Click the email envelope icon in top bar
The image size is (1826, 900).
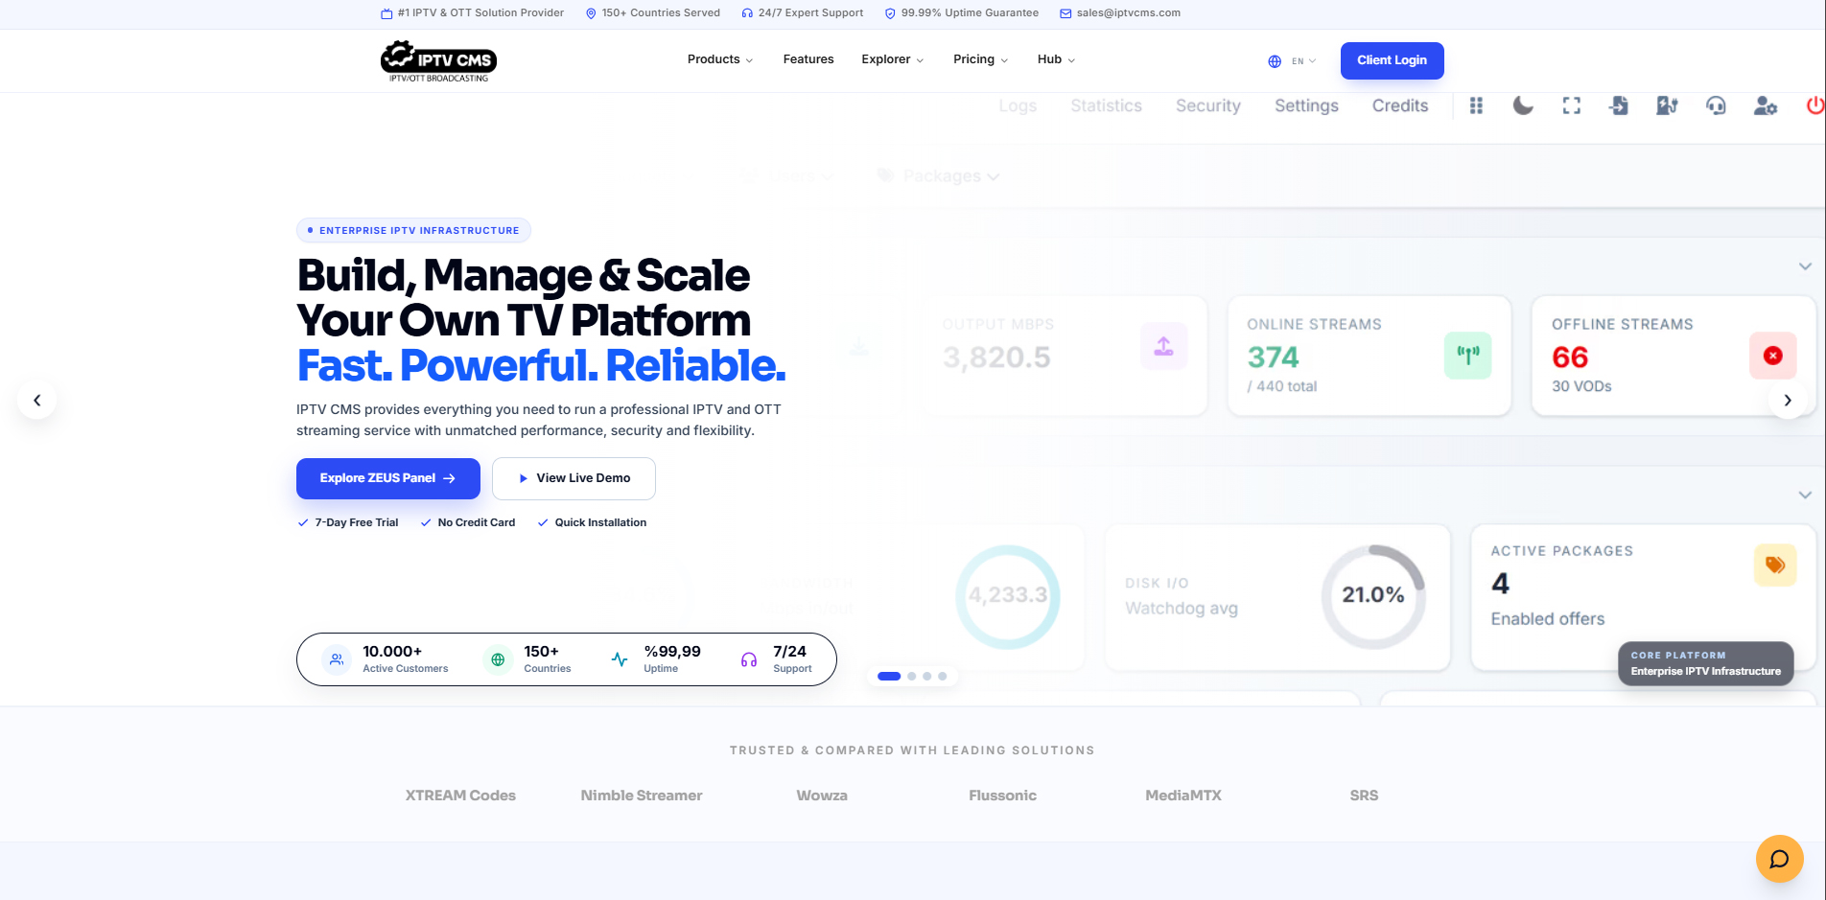[1065, 13]
